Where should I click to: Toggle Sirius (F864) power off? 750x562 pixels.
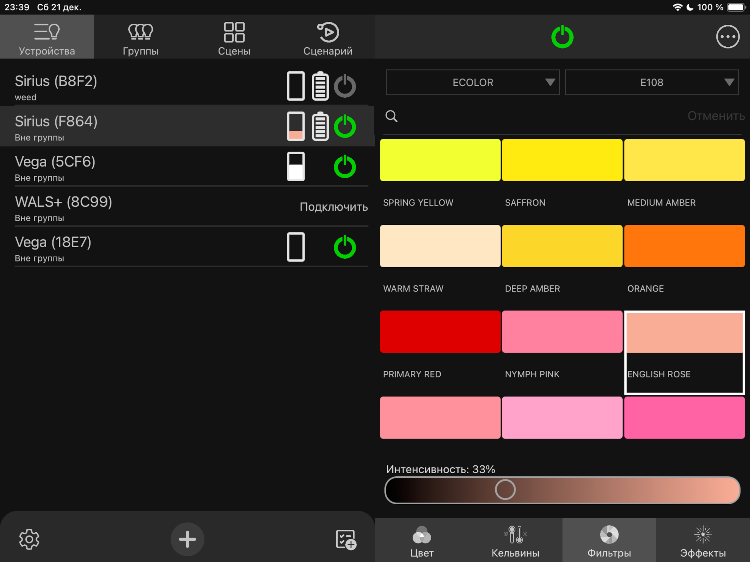(345, 127)
